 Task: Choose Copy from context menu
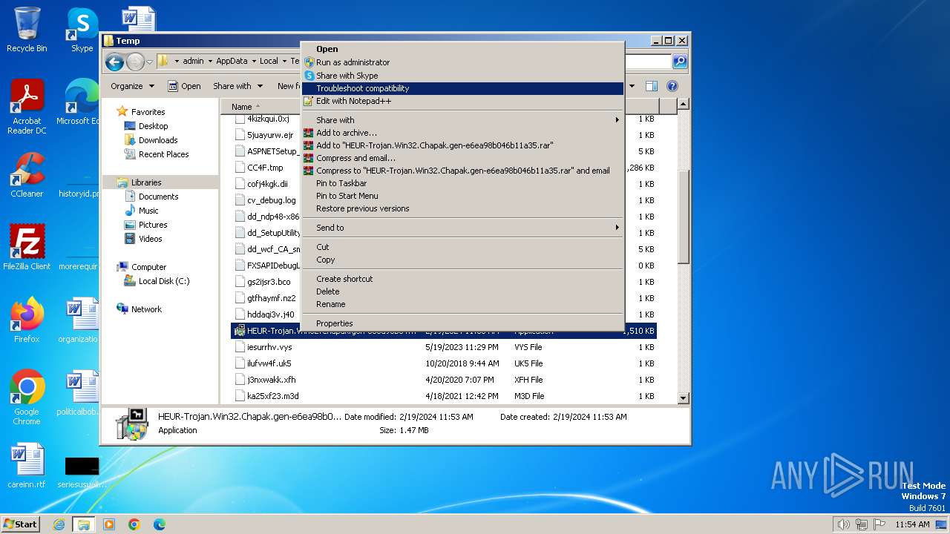point(462,260)
